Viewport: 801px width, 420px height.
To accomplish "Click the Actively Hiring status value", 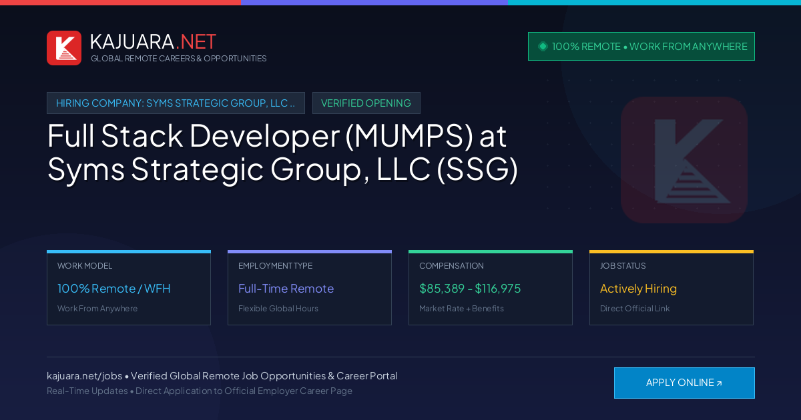I will (638, 289).
